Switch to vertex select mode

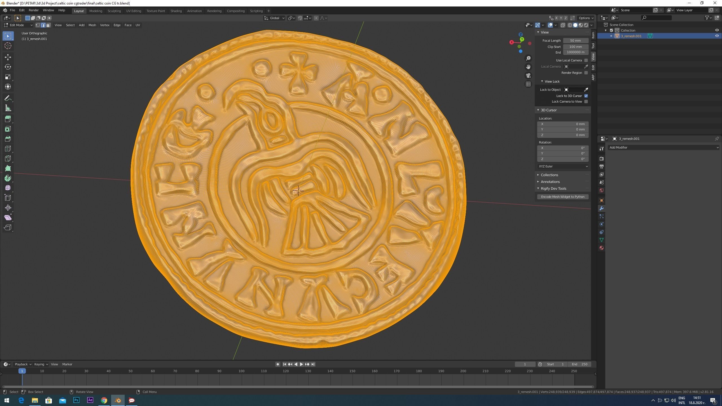(x=38, y=25)
